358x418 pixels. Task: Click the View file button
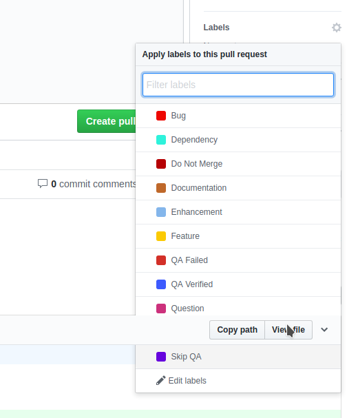[288, 330]
